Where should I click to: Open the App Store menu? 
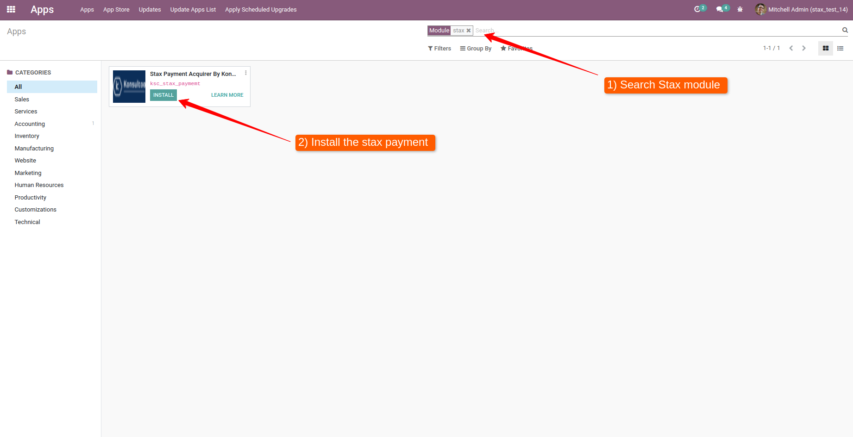tap(116, 10)
